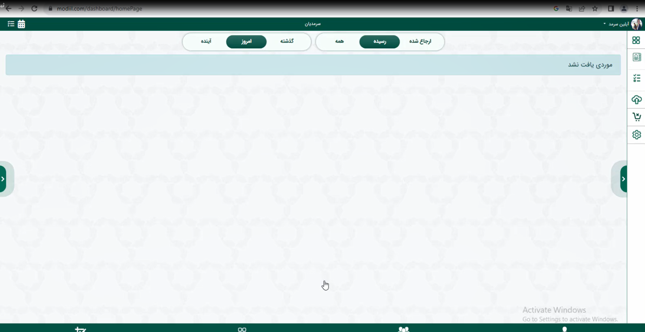Open the dashboard grid icon in sidebar
645x332 pixels.
click(636, 40)
